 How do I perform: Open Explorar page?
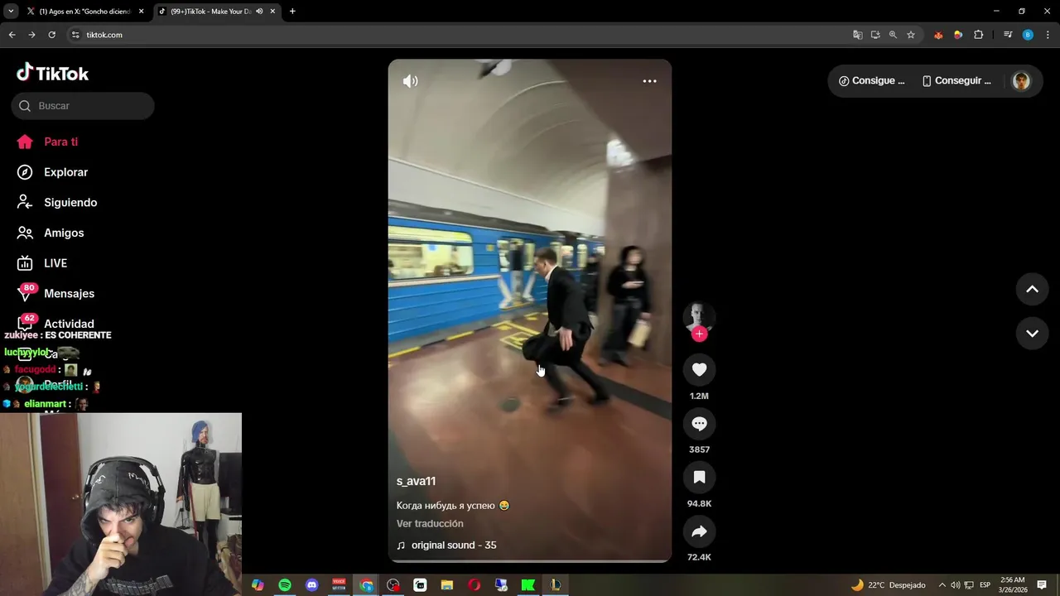tap(52, 172)
